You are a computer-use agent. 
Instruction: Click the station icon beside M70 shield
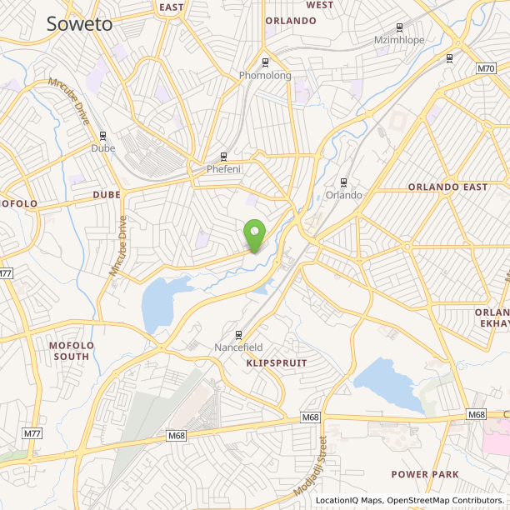coord(449,59)
